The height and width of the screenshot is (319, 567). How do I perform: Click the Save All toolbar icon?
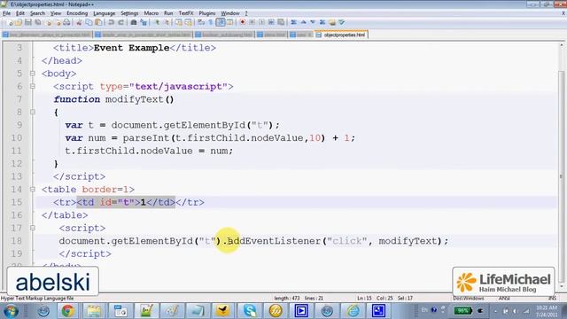(38, 22)
